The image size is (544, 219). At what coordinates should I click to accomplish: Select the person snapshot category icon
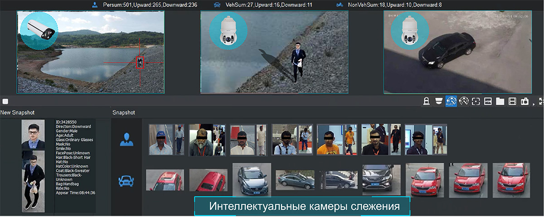click(126, 140)
